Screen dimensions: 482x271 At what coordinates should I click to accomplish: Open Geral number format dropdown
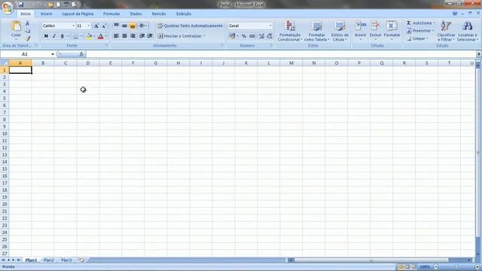(x=270, y=26)
